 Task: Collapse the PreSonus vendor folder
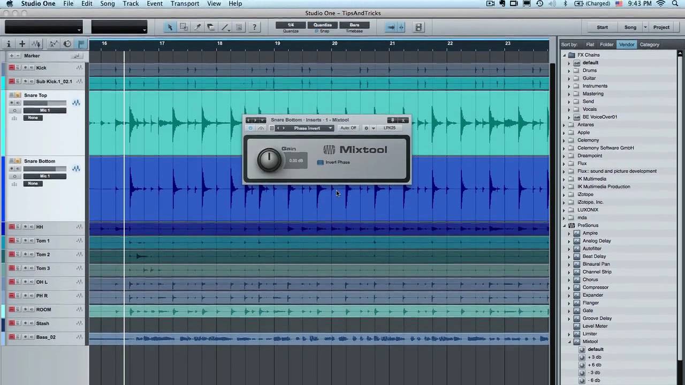click(x=564, y=226)
